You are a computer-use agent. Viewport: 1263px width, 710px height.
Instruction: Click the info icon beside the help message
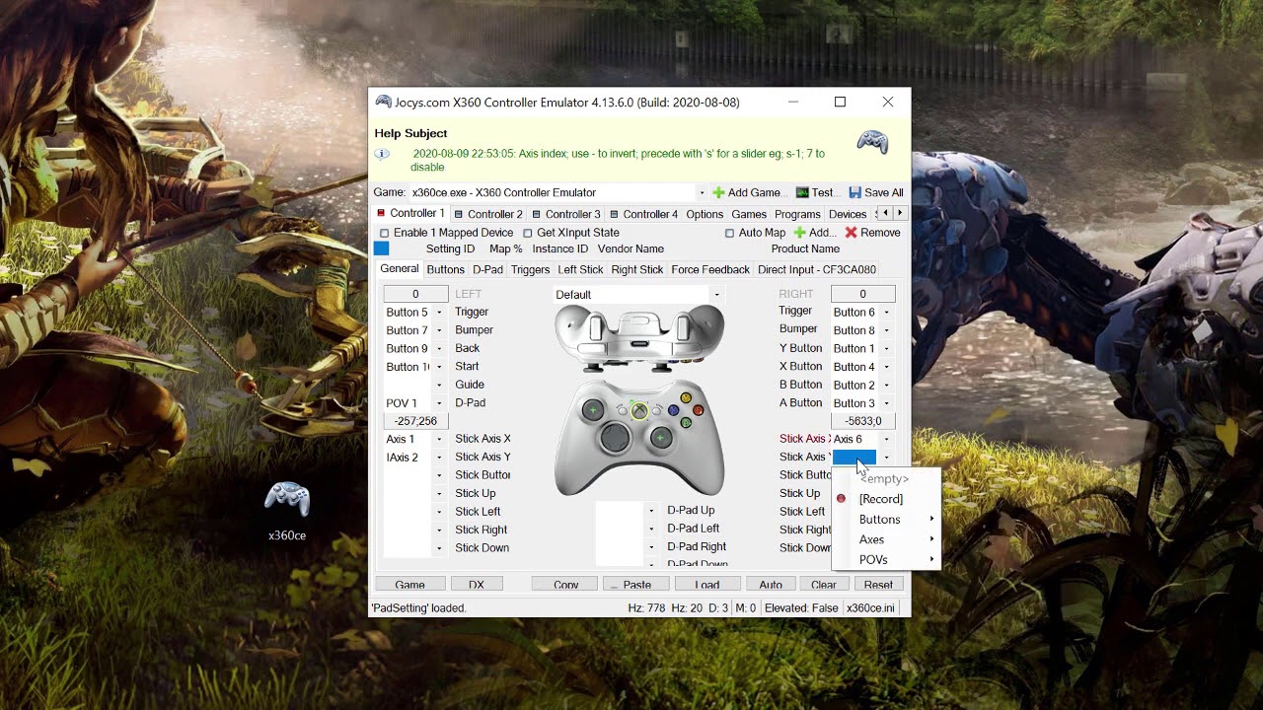point(382,154)
